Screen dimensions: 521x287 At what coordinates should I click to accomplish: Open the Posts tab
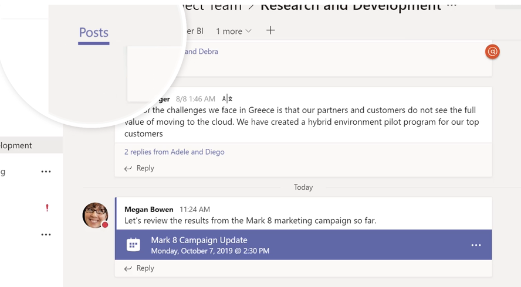[94, 33]
